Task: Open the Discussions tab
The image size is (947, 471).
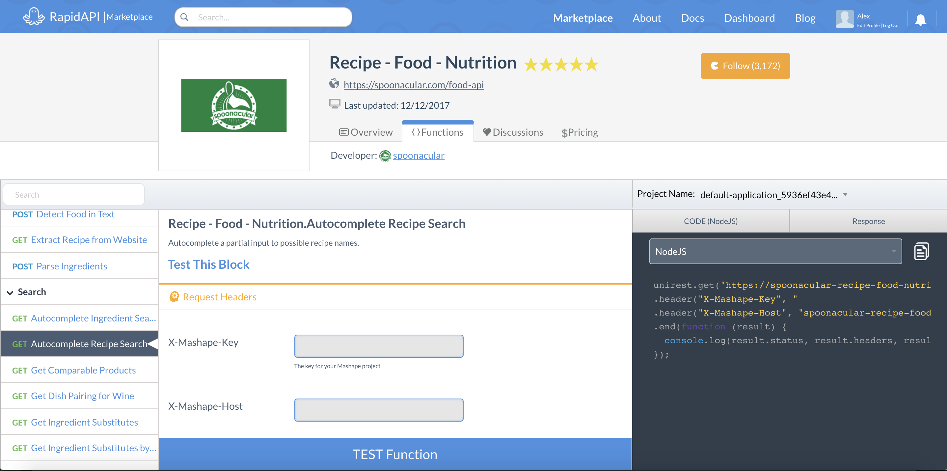Action: [x=513, y=132]
